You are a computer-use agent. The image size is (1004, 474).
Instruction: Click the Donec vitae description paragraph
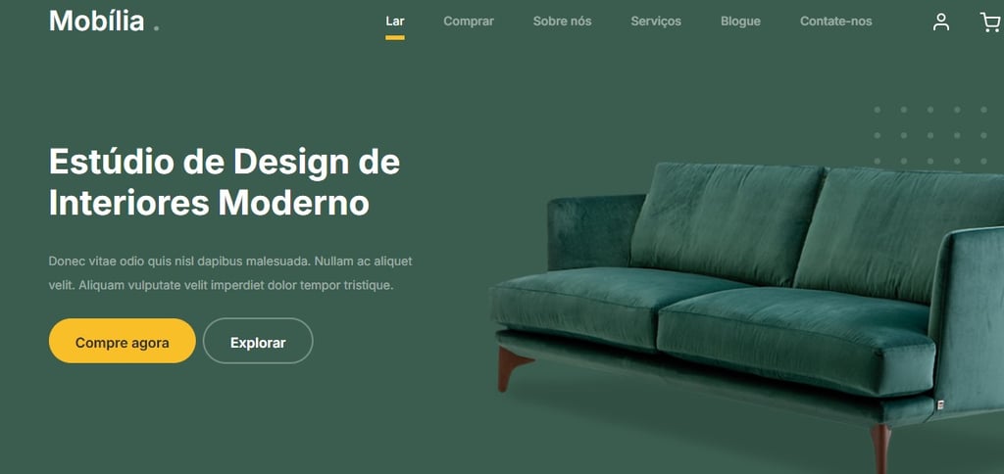[x=230, y=273]
